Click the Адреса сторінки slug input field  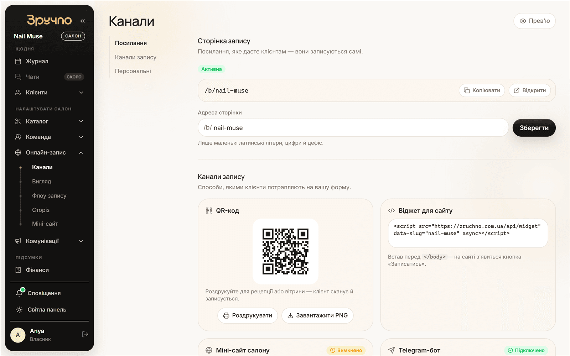click(x=353, y=127)
